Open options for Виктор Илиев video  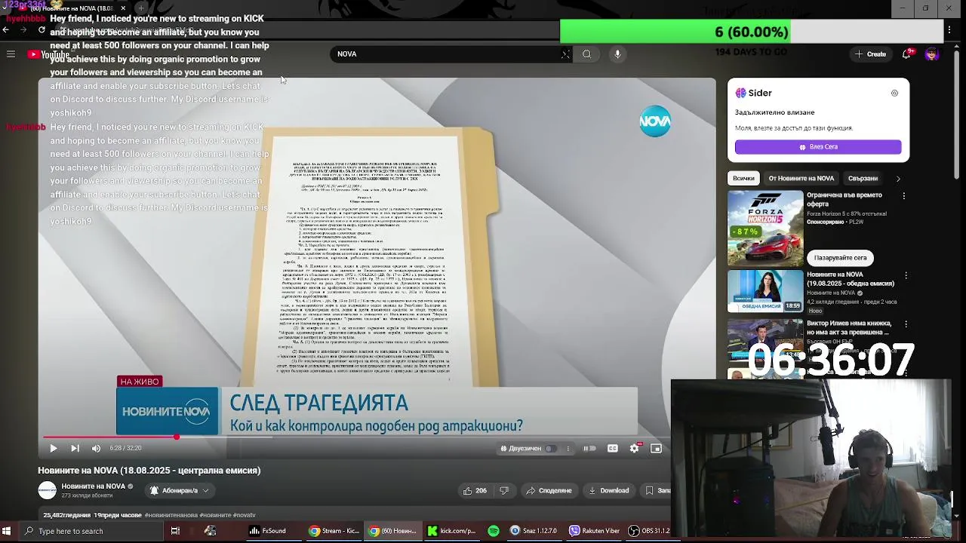click(906, 325)
